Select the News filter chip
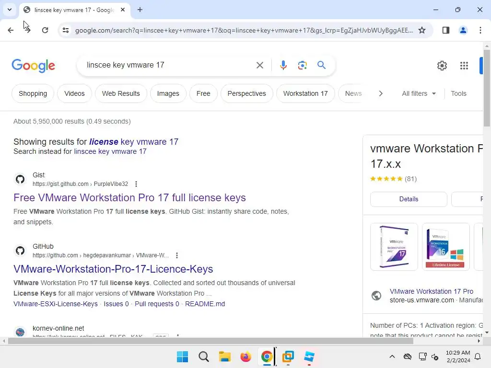491x368 pixels. coord(353,93)
